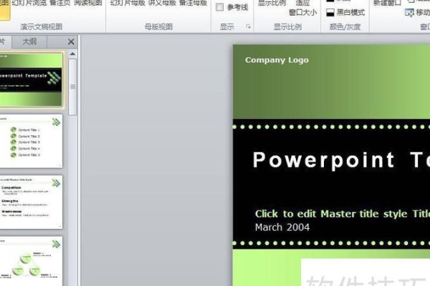Open the 显示 group dialog launcher
Viewport: 430px width, 286px height.
pyautogui.click(x=248, y=26)
